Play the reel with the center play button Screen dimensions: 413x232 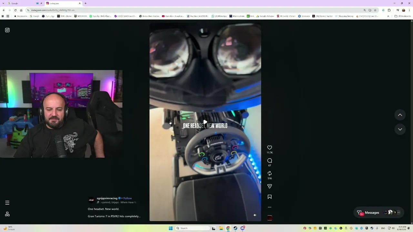tap(205, 122)
